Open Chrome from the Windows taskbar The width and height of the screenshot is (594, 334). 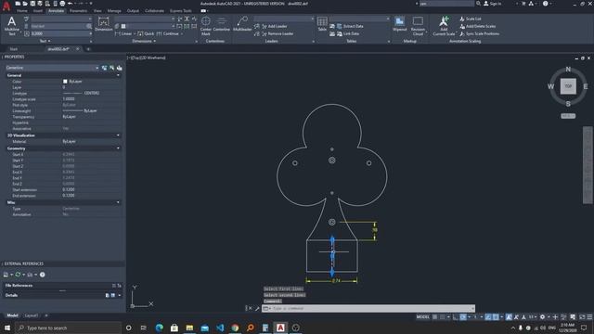(235, 328)
